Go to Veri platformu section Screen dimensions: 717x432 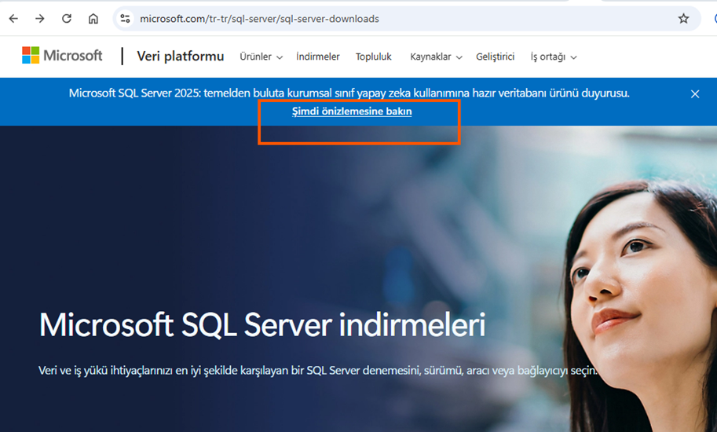point(180,57)
